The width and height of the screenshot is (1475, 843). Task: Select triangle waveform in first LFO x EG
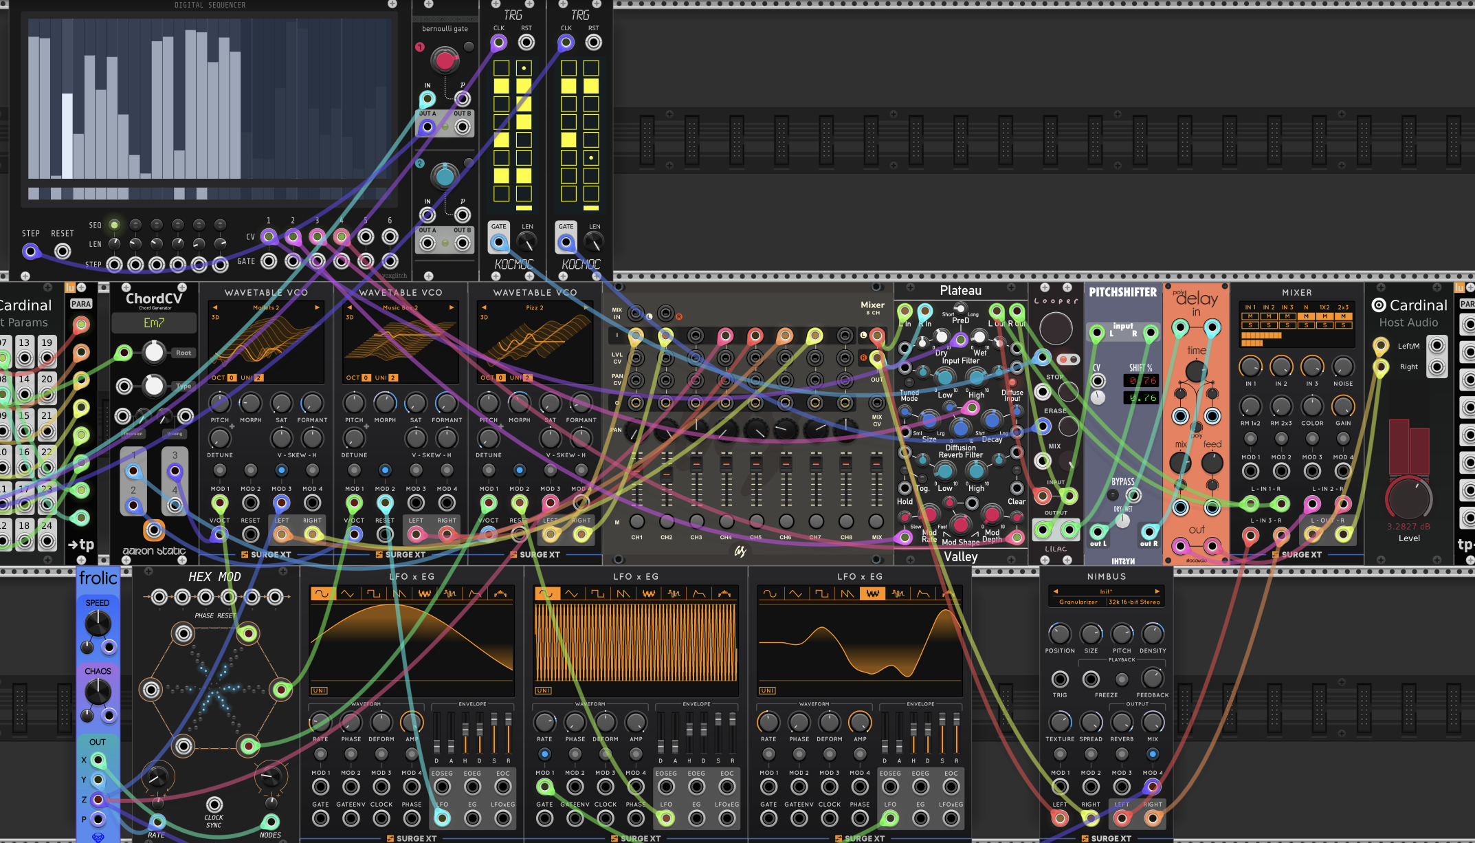pyautogui.click(x=348, y=593)
